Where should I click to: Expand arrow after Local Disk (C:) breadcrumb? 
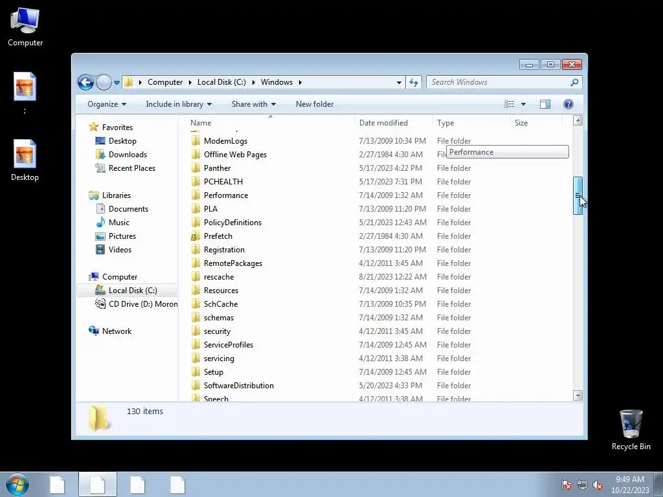pos(254,82)
